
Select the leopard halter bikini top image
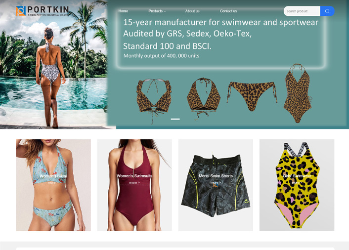coord(204,98)
